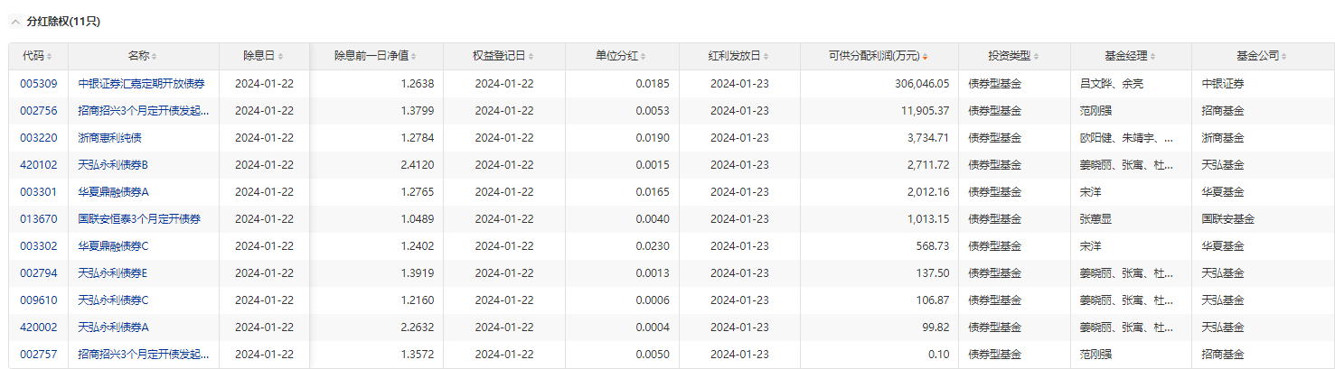Click the 浙商惠利纯债 fund name
This screenshot has height=369, width=1335.
point(109,138)
